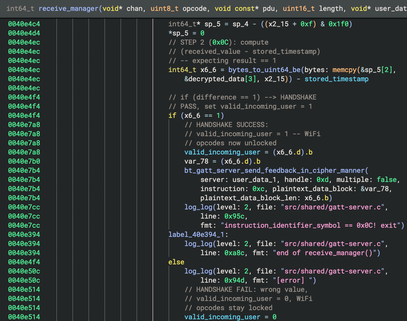Select var_78 at the start of its assignment
This screenshot has width=407, height=321.
[196, 161]
